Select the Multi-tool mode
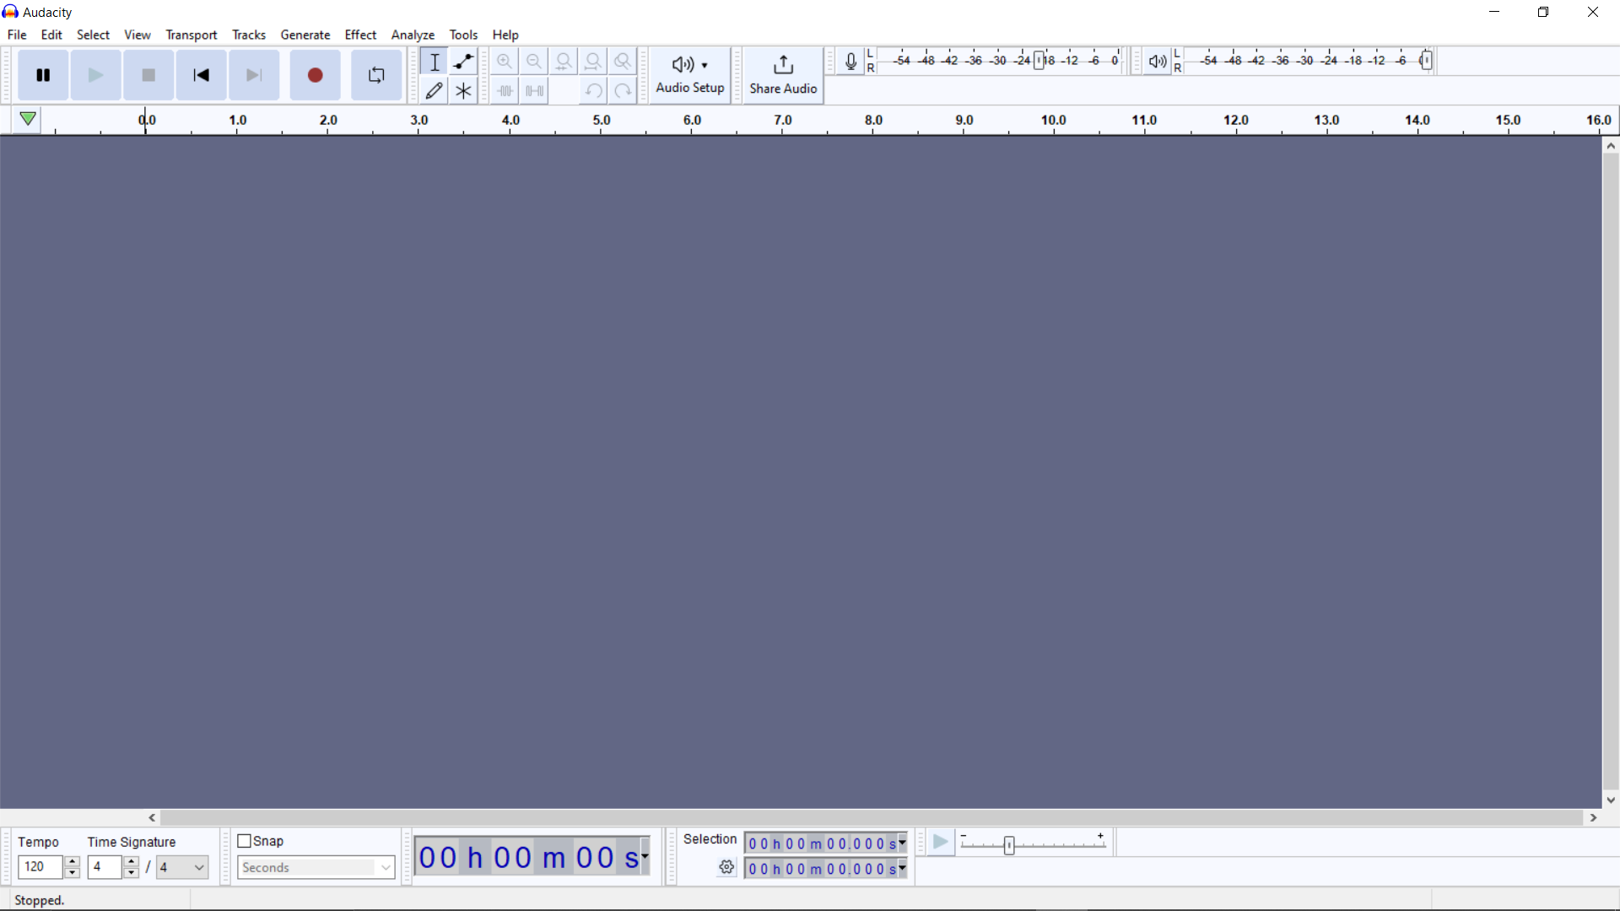1620x911 pixels. click(464, 89)
